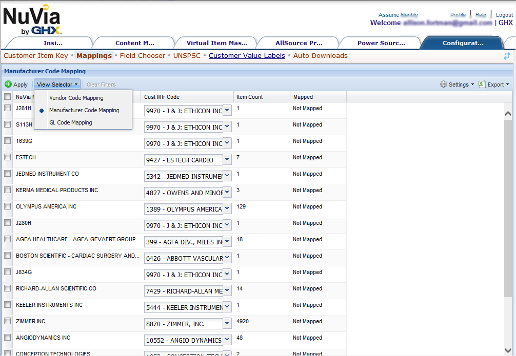Click the Mapped column header
Viewport: 516px width, 356px height.
[318, 97]
